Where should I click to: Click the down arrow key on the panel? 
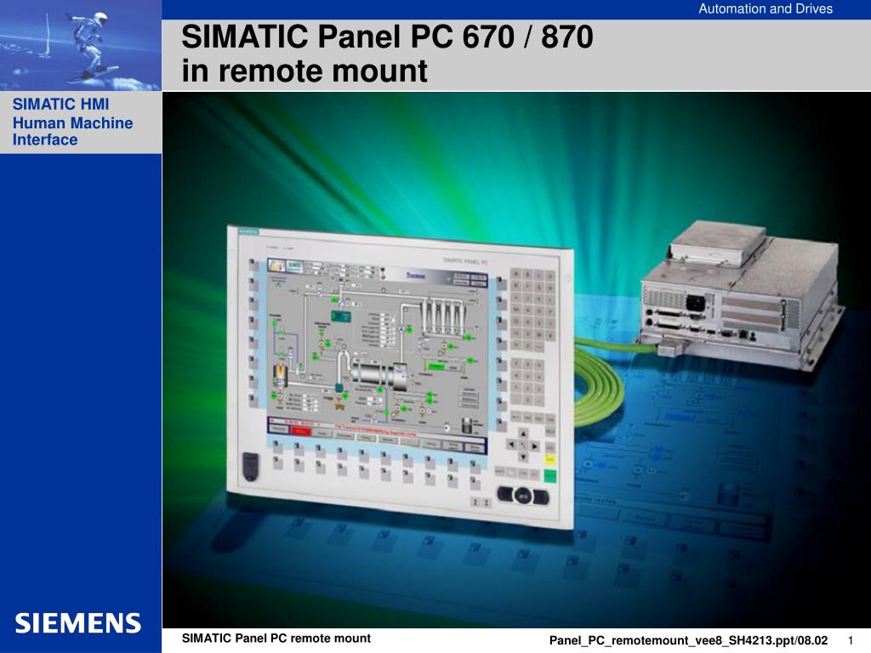point(523,457)
